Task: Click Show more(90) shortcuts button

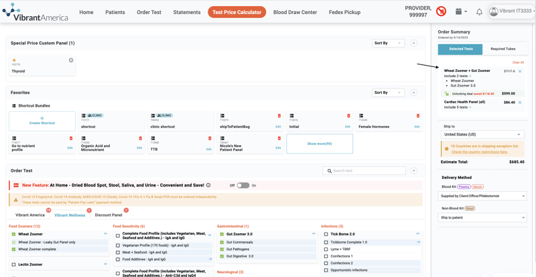Action: click(x=320, y=144)
